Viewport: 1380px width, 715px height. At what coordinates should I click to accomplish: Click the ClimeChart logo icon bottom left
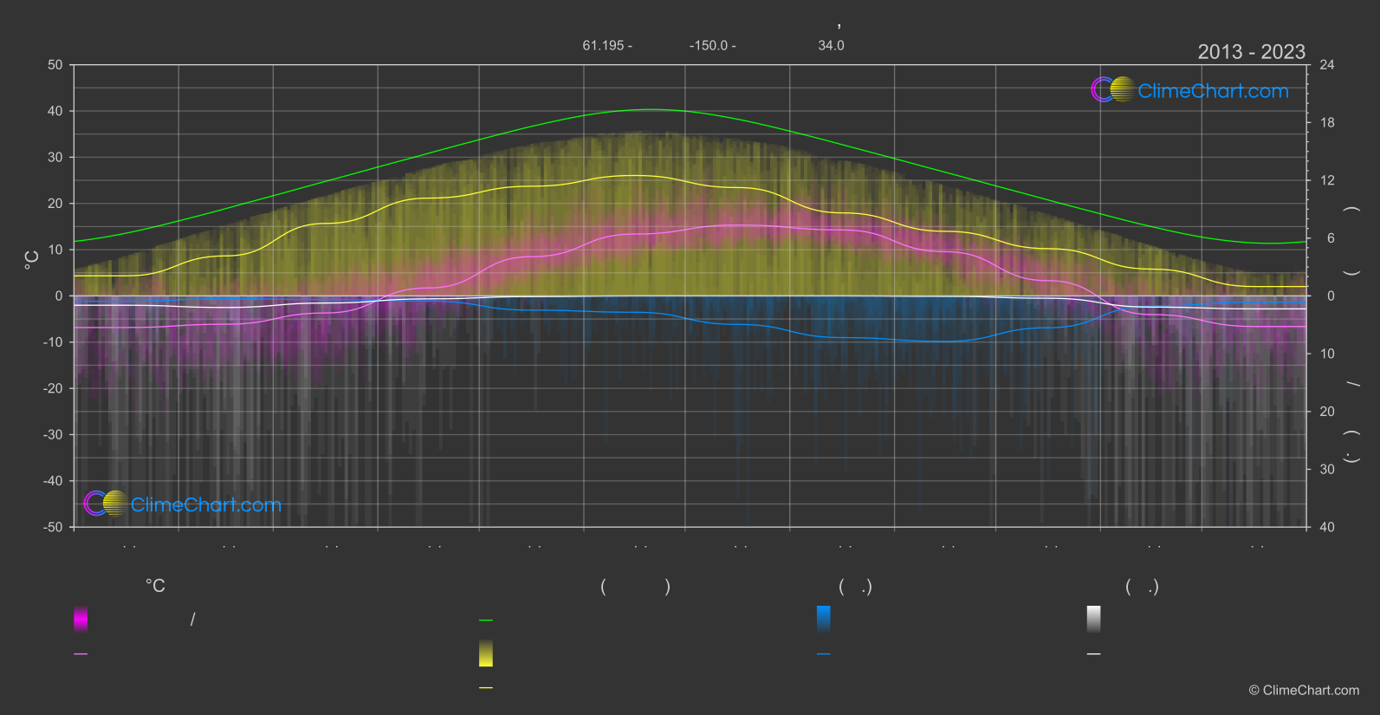106,504
